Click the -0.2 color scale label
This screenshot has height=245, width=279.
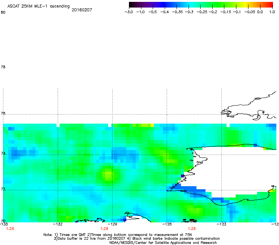(x=213, y=12)
